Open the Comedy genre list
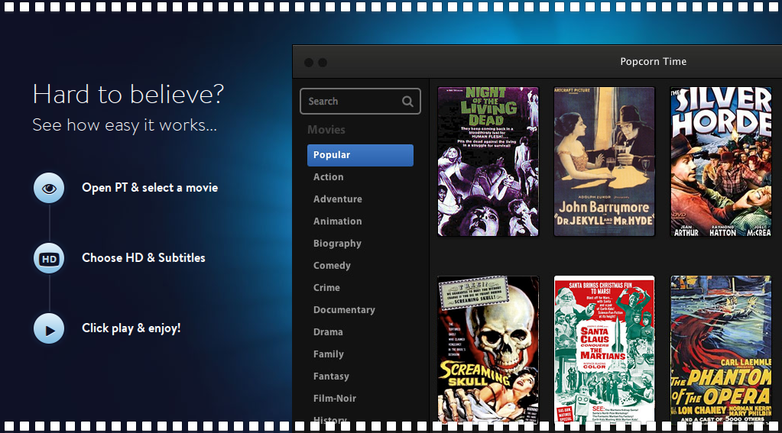The height and width of the screenshot is (433, 782). (x=332, y=266)
